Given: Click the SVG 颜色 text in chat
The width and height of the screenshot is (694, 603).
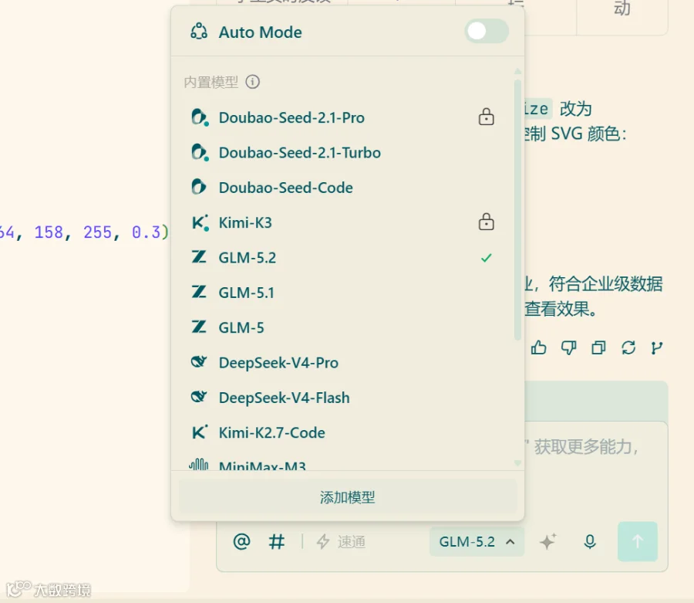Looking at the screenshot, I should click(x=585, y=134).
